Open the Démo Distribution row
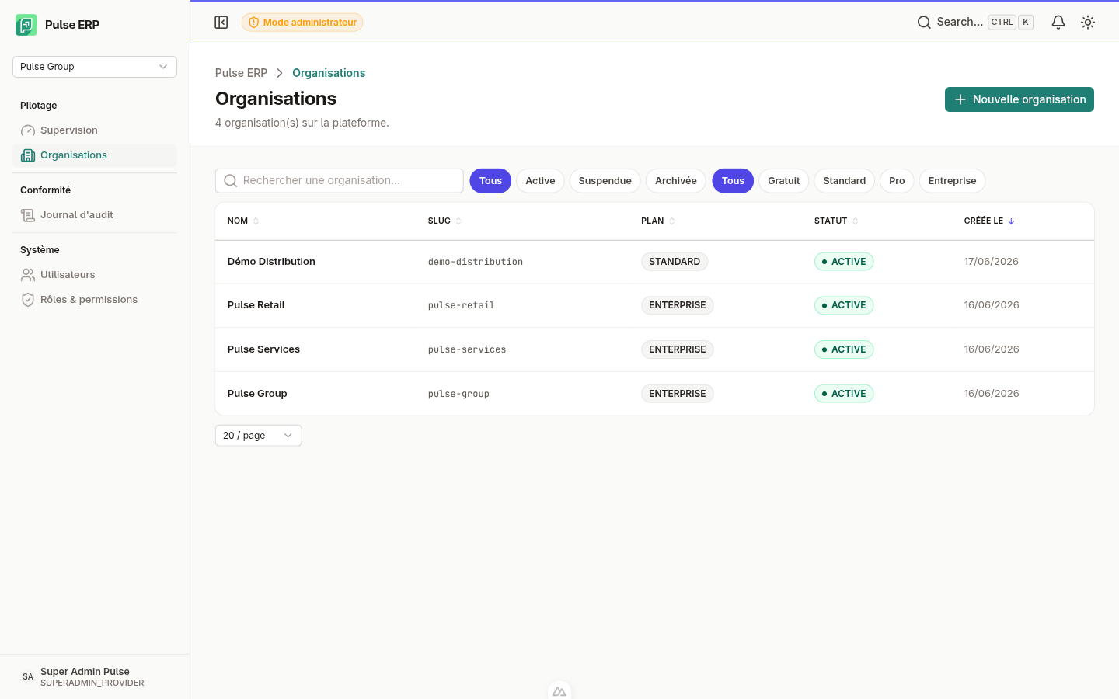The image size is (1119, 699). coord(654,262)
